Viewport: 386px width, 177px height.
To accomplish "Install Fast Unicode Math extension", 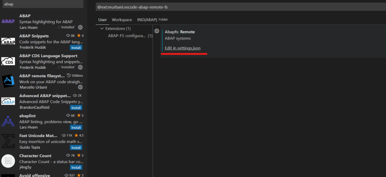I will click(x=76, y=148).
